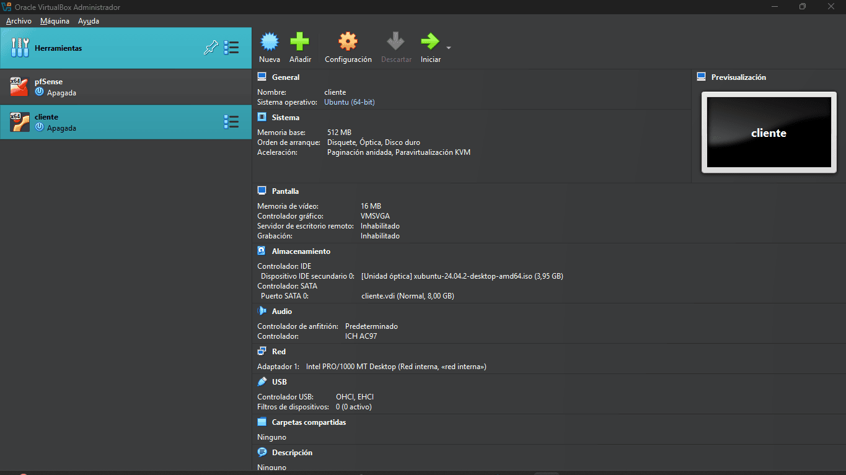This screenshot has width=846, height=475.
Task: Click the cliente x64 OS icon
Action: [x=20, y=122]
